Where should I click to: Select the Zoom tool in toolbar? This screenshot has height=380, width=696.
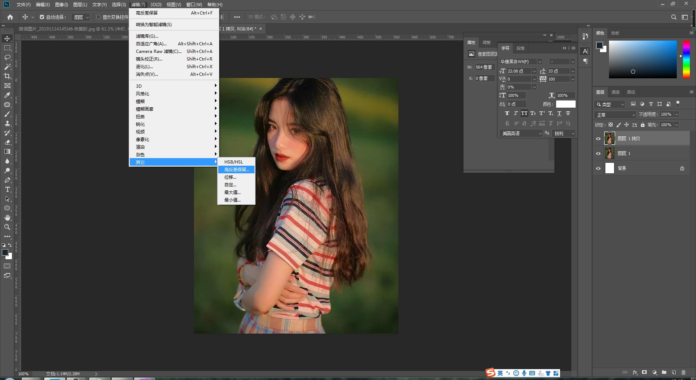7,227
